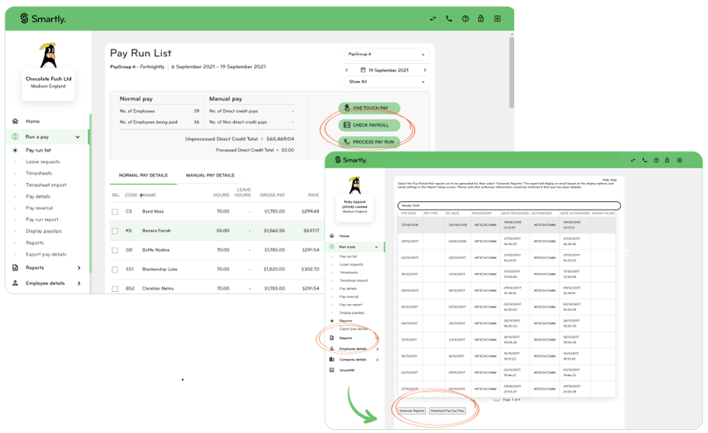Click the SmartHR icon in the reports window sidebar

coord(332,370)
